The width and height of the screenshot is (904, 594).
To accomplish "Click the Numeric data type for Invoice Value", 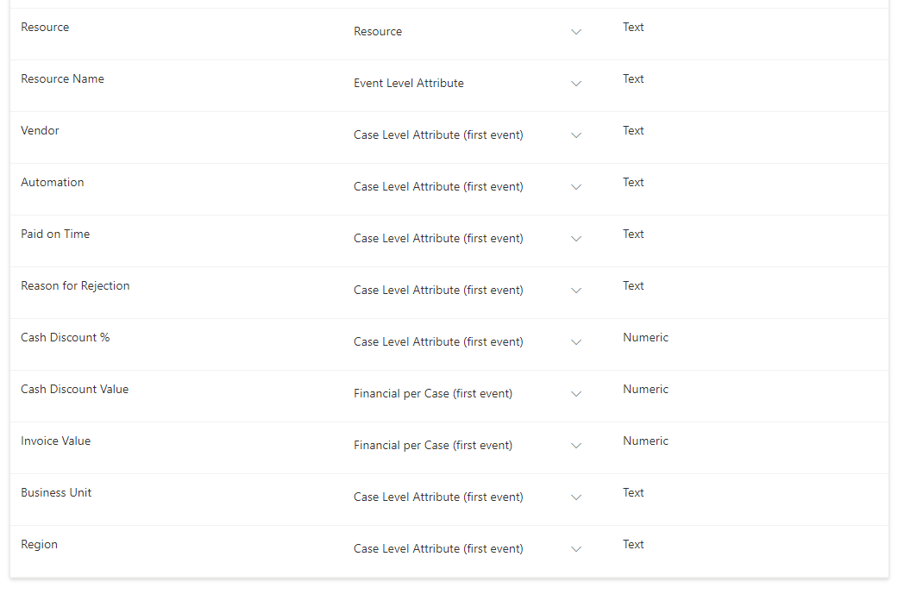I will coord(645,441).
